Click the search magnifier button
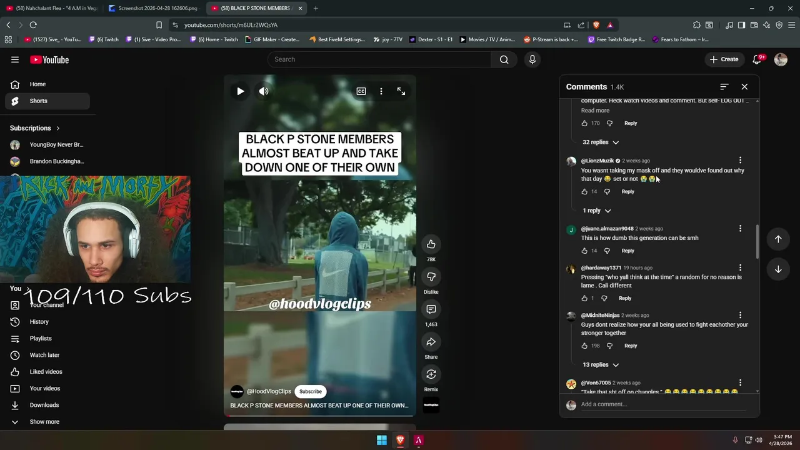 504,59
